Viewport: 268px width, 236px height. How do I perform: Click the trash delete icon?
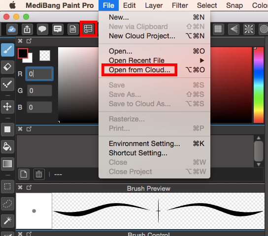(39, 174)
